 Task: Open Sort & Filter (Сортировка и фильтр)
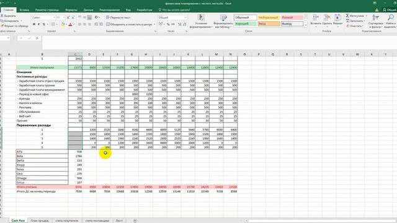point(376,21)
